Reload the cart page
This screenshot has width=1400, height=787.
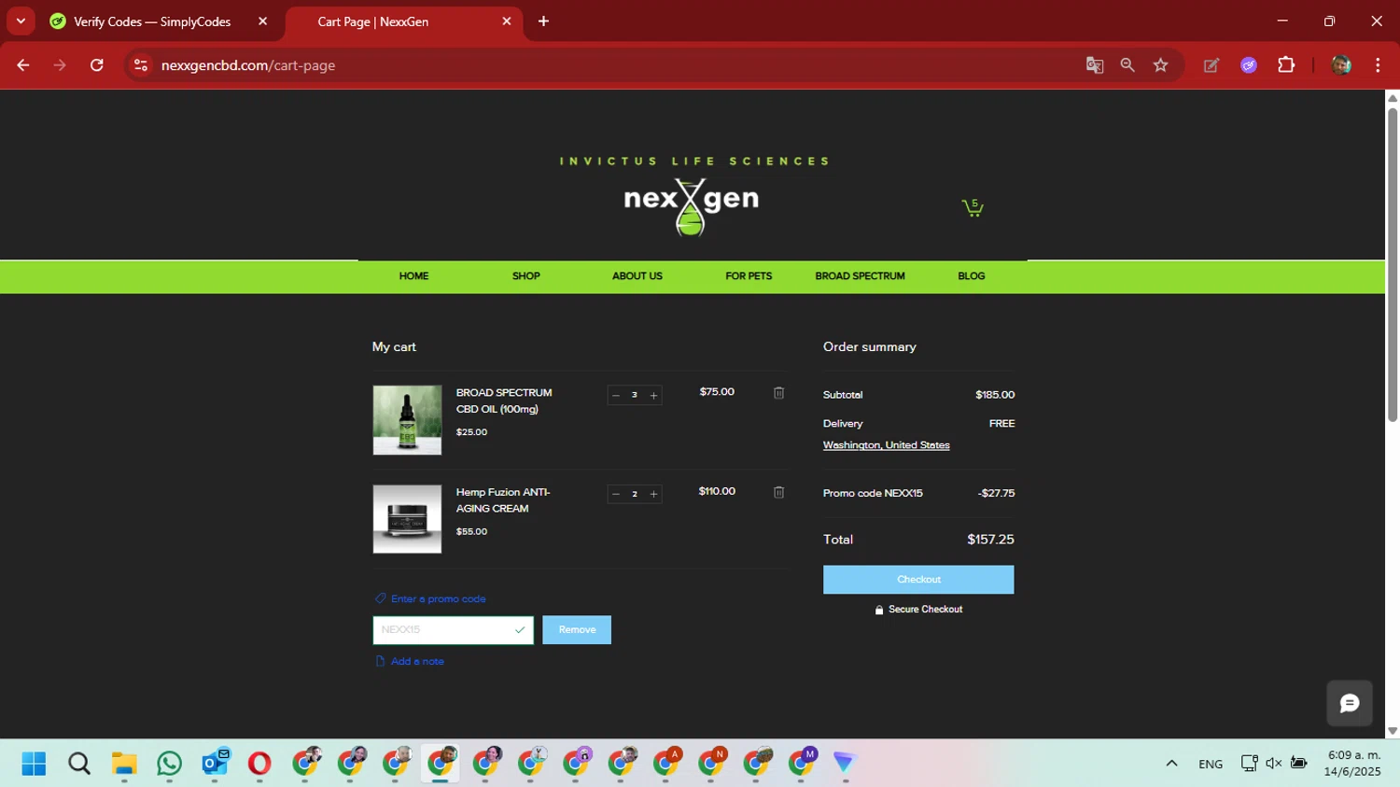97,65
